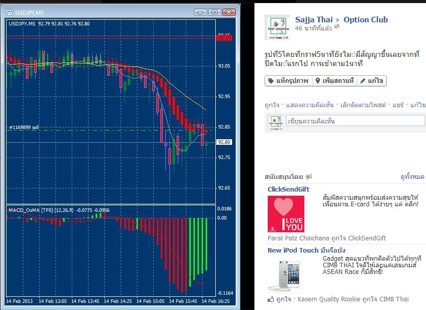The width and height of the screenshot is (426, 310).
Task: Open the Option Club group link
Action: pyautogui.click(x=365, y=19)
